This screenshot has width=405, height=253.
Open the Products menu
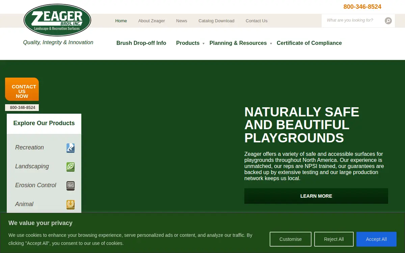point(188,43)
